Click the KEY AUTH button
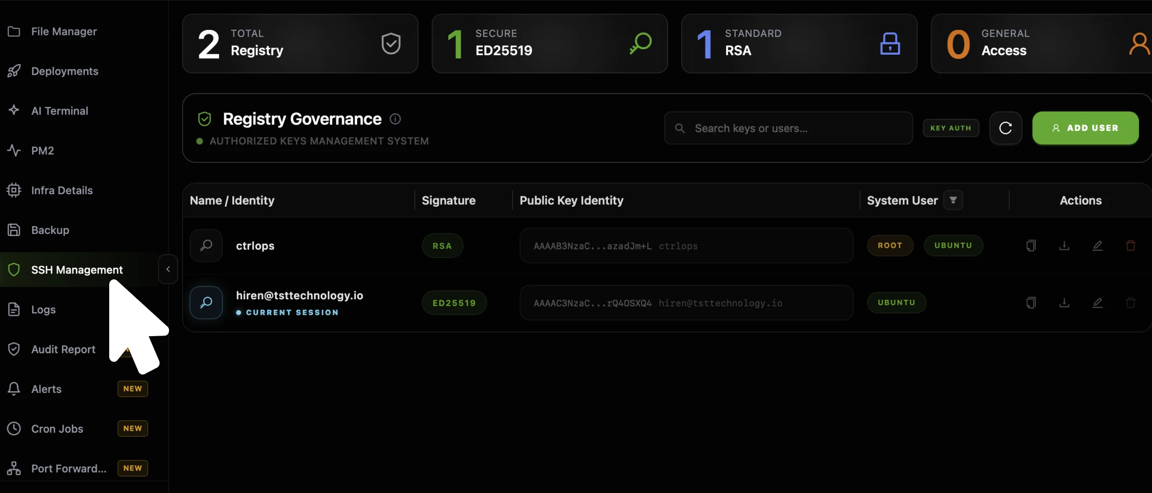This screenshot has width=1152, height=493. point(951,128)
